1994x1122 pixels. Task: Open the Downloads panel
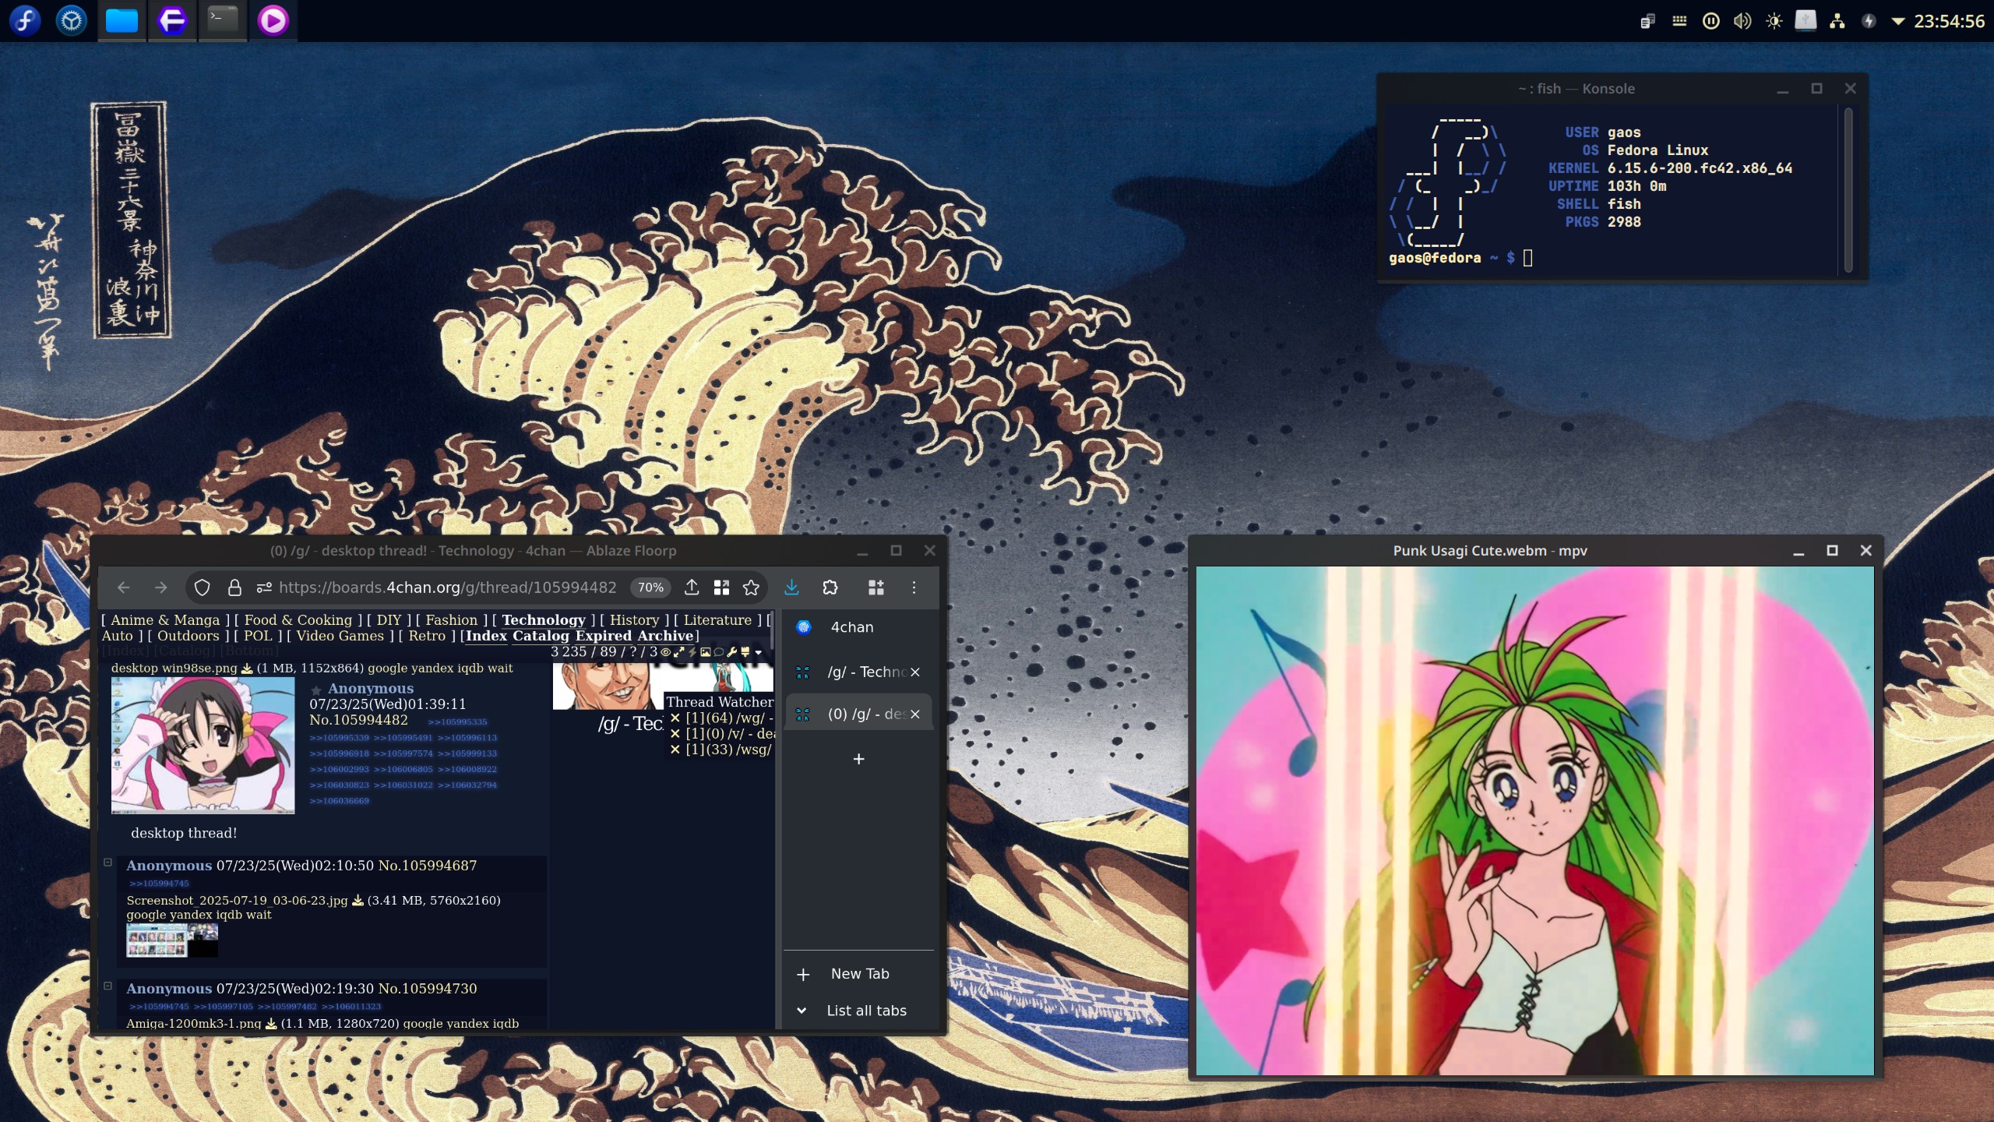click(x=791, y=587)
